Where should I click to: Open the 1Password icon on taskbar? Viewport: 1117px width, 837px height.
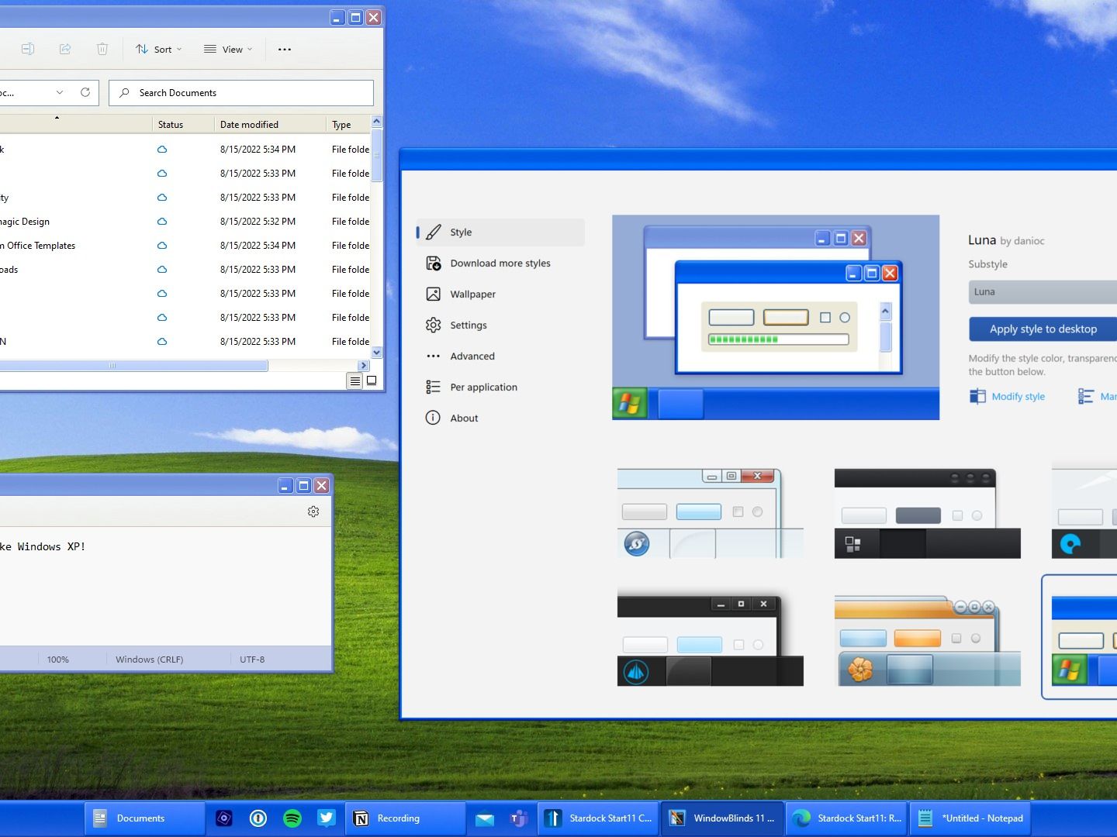point(258,818)
